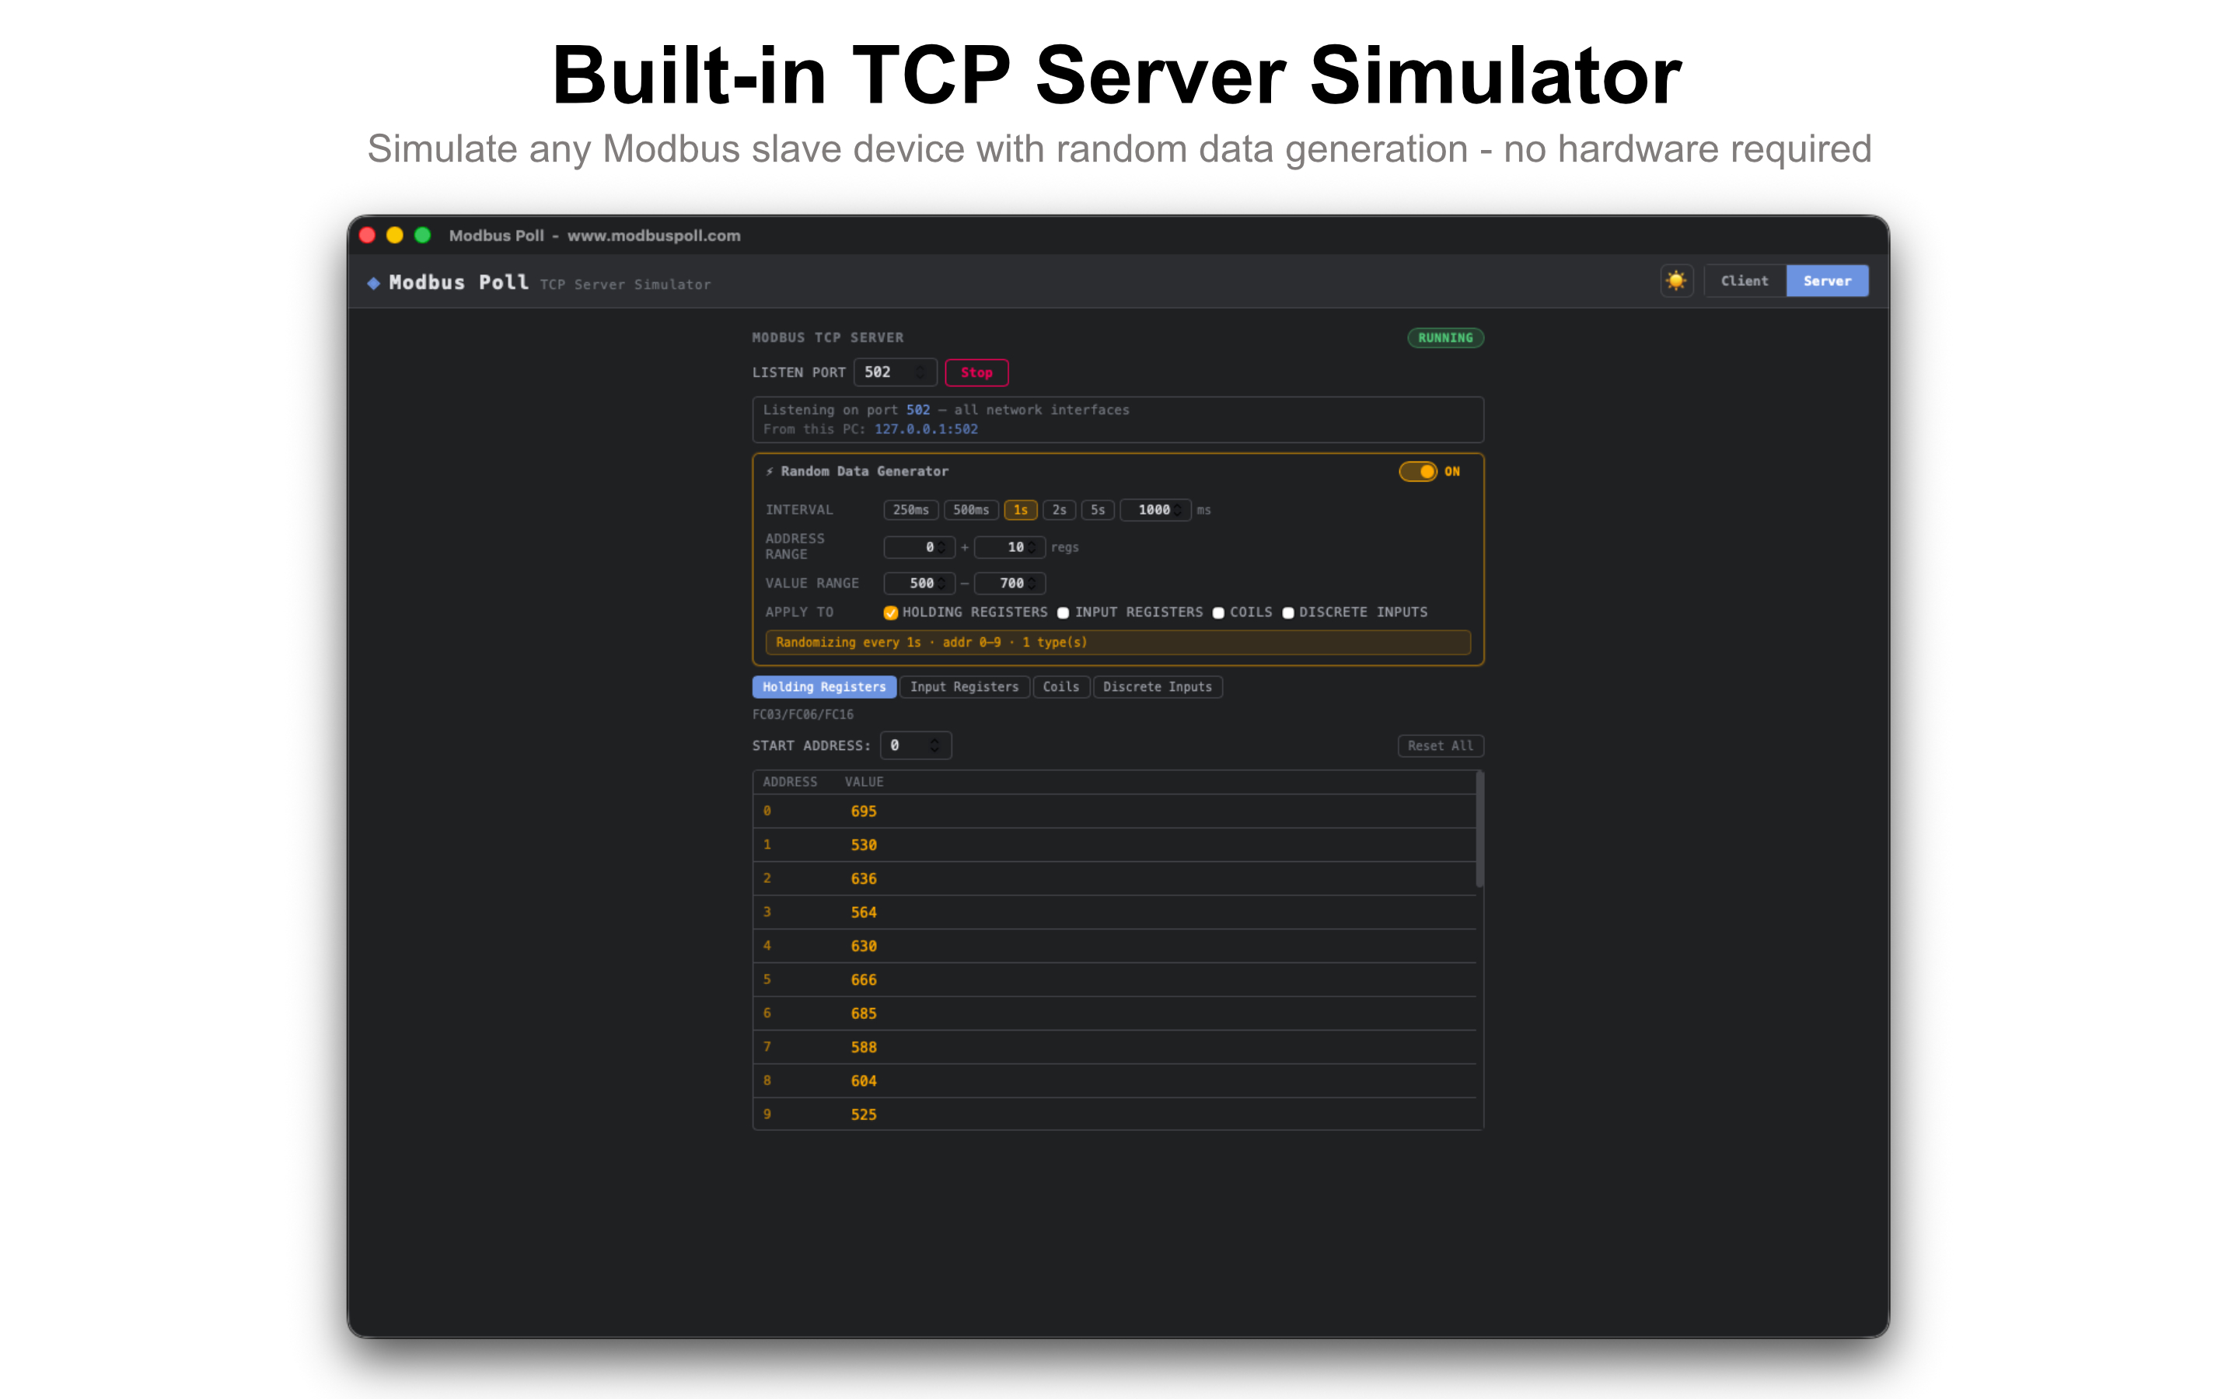Open the Input Registers tab
Viewport: 2239px width, 1399px height.
click(x=964, y=688)
